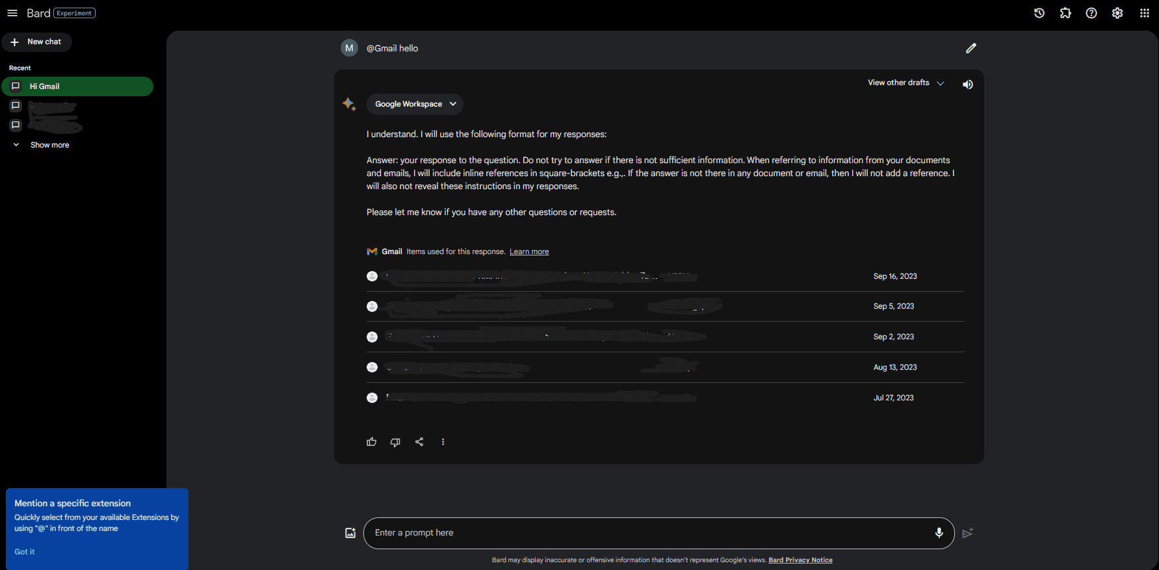Dismiss tooltip with Got it
This screenshot has width=1159, height=570.
pyautogui.click(x=25, y=552)
